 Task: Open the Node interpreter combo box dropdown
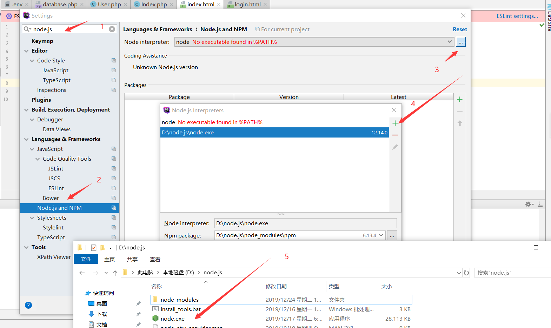click(x=450, y=42)
